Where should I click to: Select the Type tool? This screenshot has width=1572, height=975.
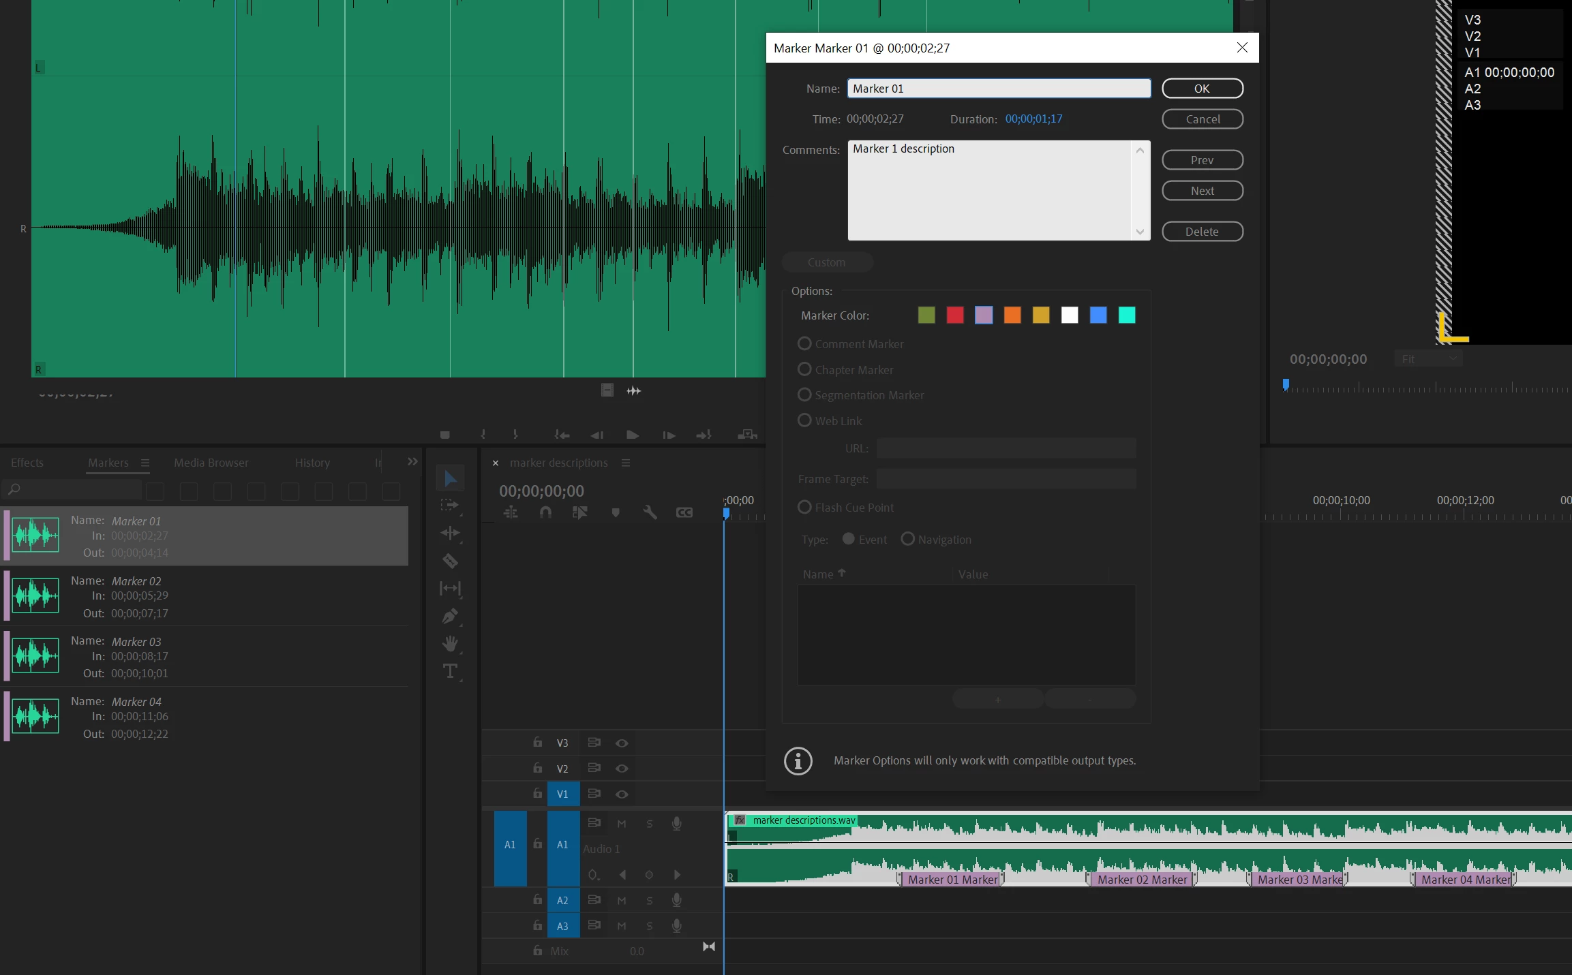click(450, 671)
